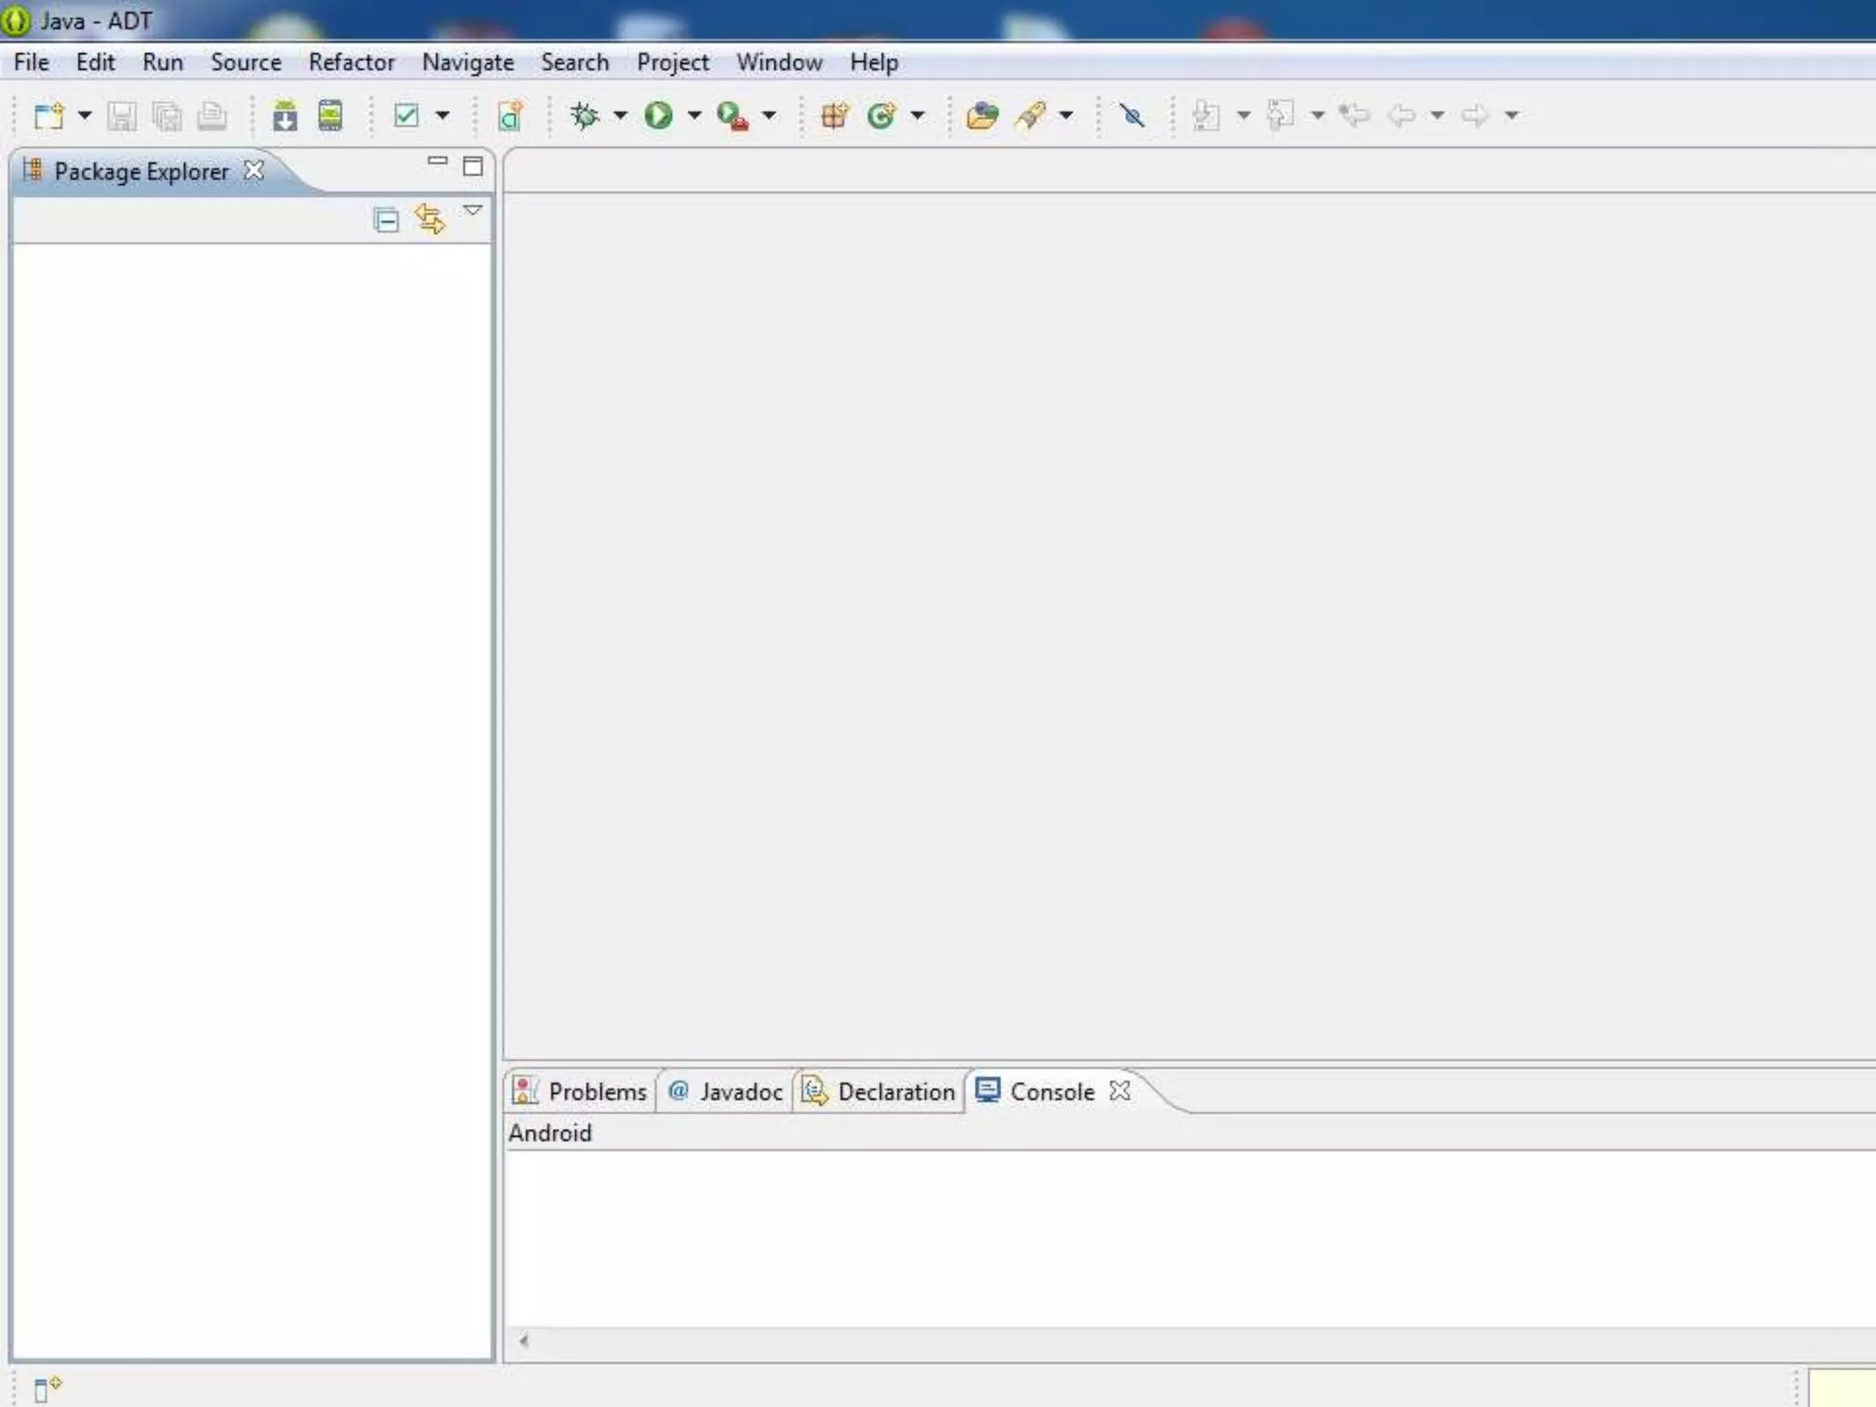Screen dimensions: 1876x1407
Task: Close the Console view tab
Action: click(1119, 1091)
